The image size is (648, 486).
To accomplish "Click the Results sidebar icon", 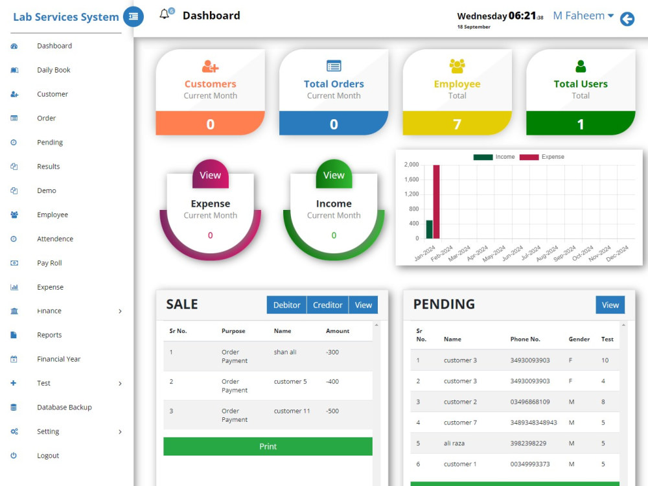I will point(14,167).
